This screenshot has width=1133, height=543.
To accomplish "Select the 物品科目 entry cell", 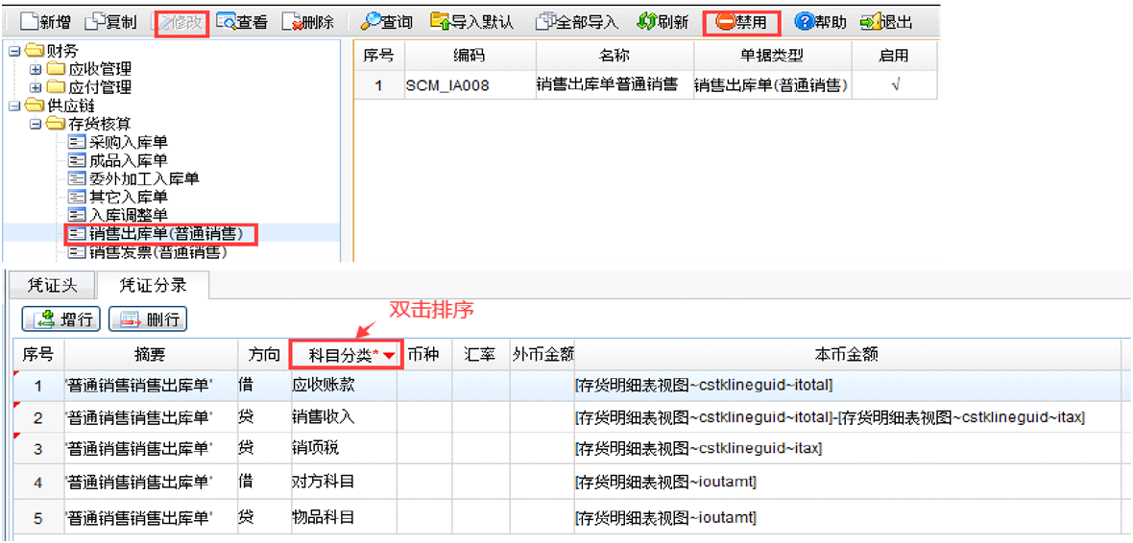I will click(x=344, y=518).
